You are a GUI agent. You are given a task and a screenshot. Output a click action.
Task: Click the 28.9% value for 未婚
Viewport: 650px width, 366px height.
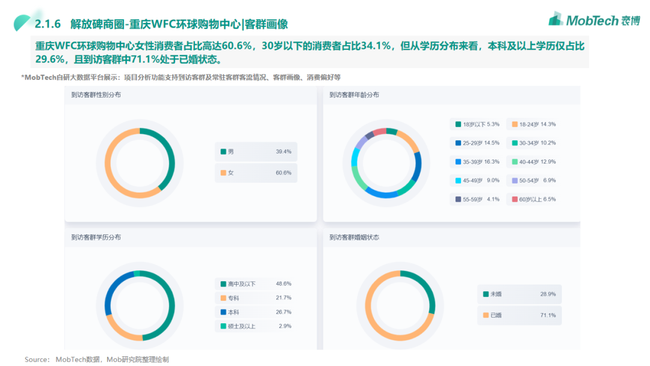548,294
